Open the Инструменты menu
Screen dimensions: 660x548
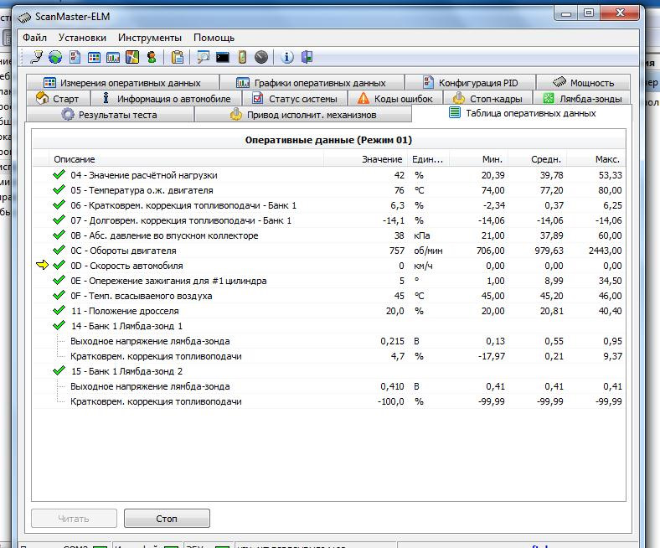pos(150,38)
